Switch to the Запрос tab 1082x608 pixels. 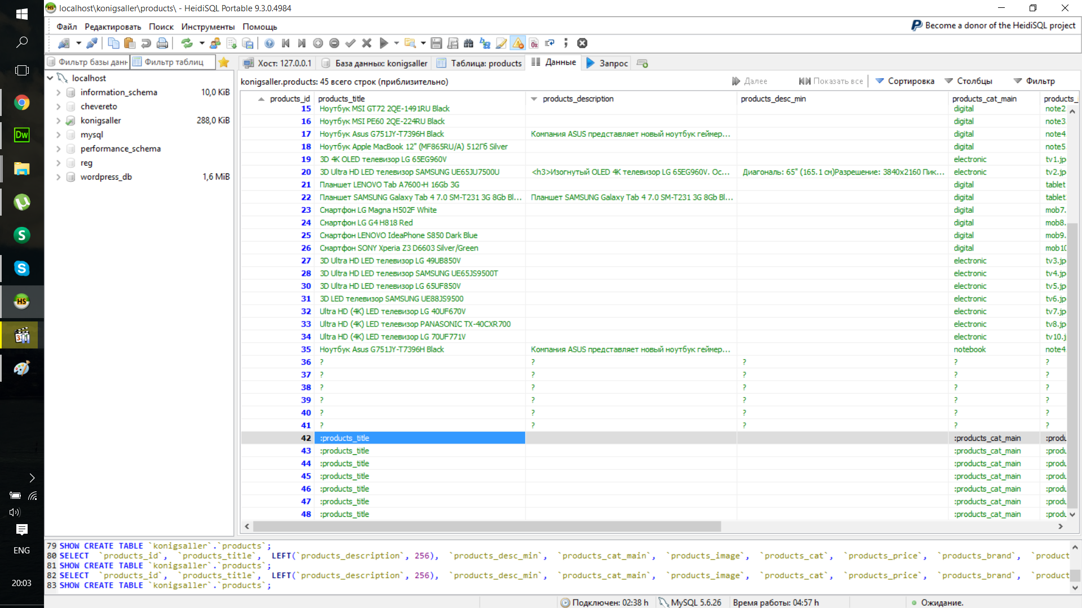point(607,63)
